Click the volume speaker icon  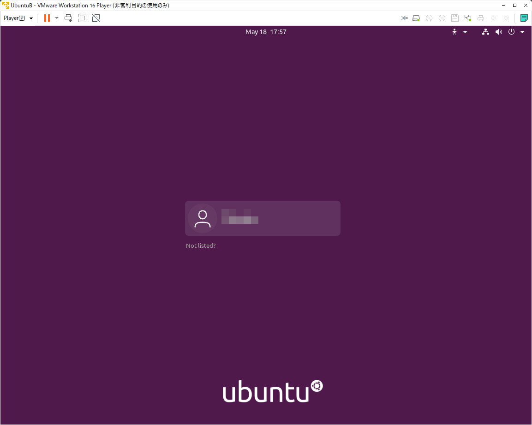[498, 32]
